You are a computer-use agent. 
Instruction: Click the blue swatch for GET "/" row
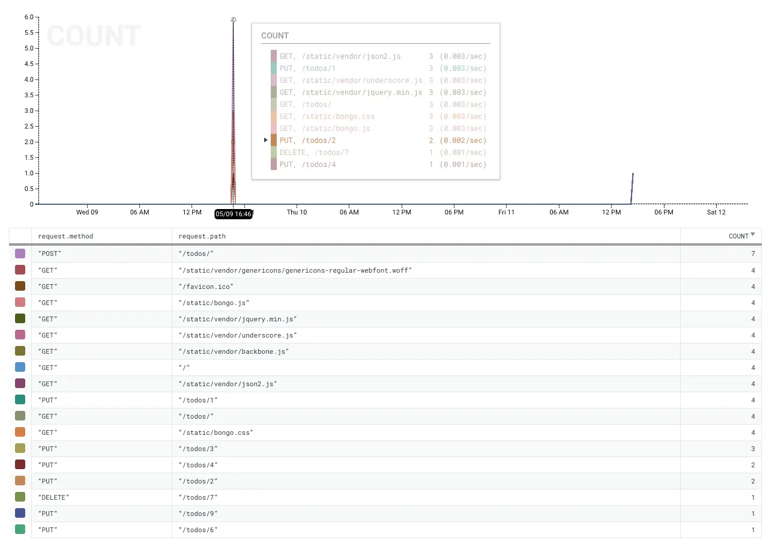(20, 367)
